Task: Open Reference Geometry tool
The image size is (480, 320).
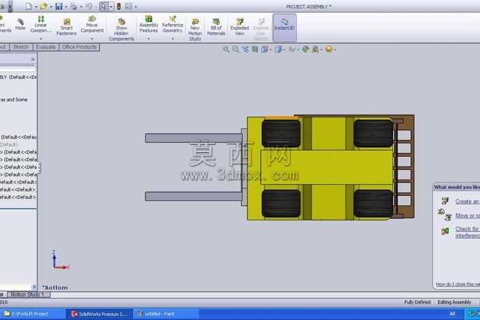Action: pyautogui.click(x=172, y=24)
